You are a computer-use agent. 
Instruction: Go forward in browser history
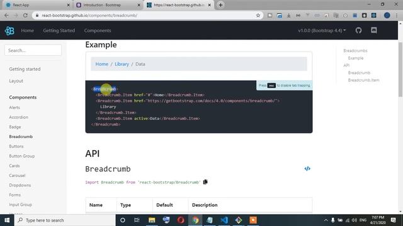[x=16, y=15]
